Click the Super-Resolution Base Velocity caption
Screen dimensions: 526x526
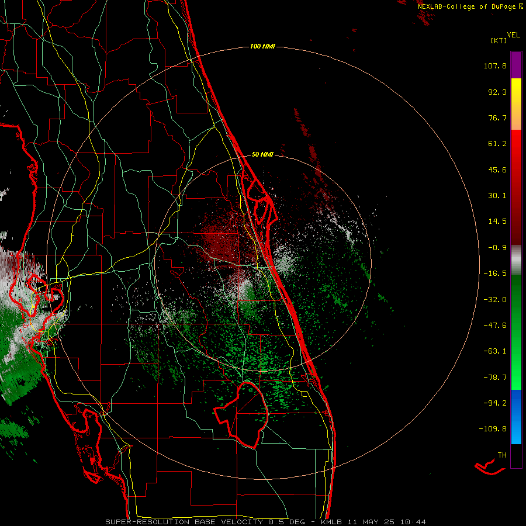point(266,522)
